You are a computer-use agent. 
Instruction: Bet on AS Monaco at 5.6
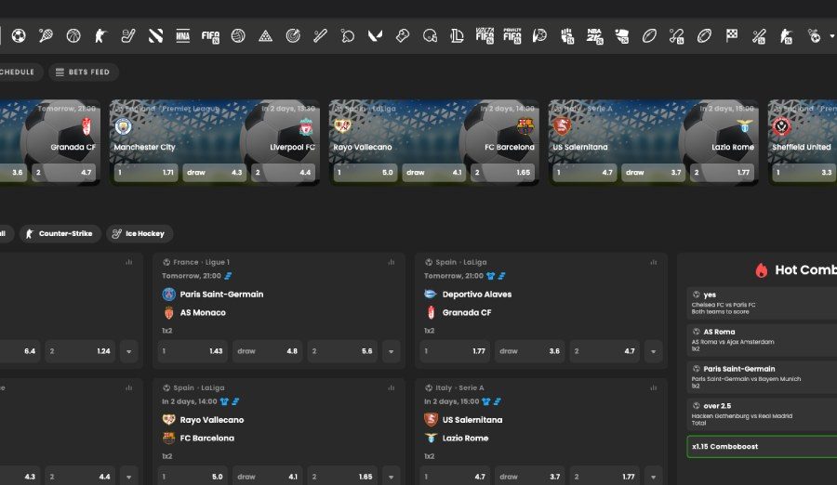point(342,351)
